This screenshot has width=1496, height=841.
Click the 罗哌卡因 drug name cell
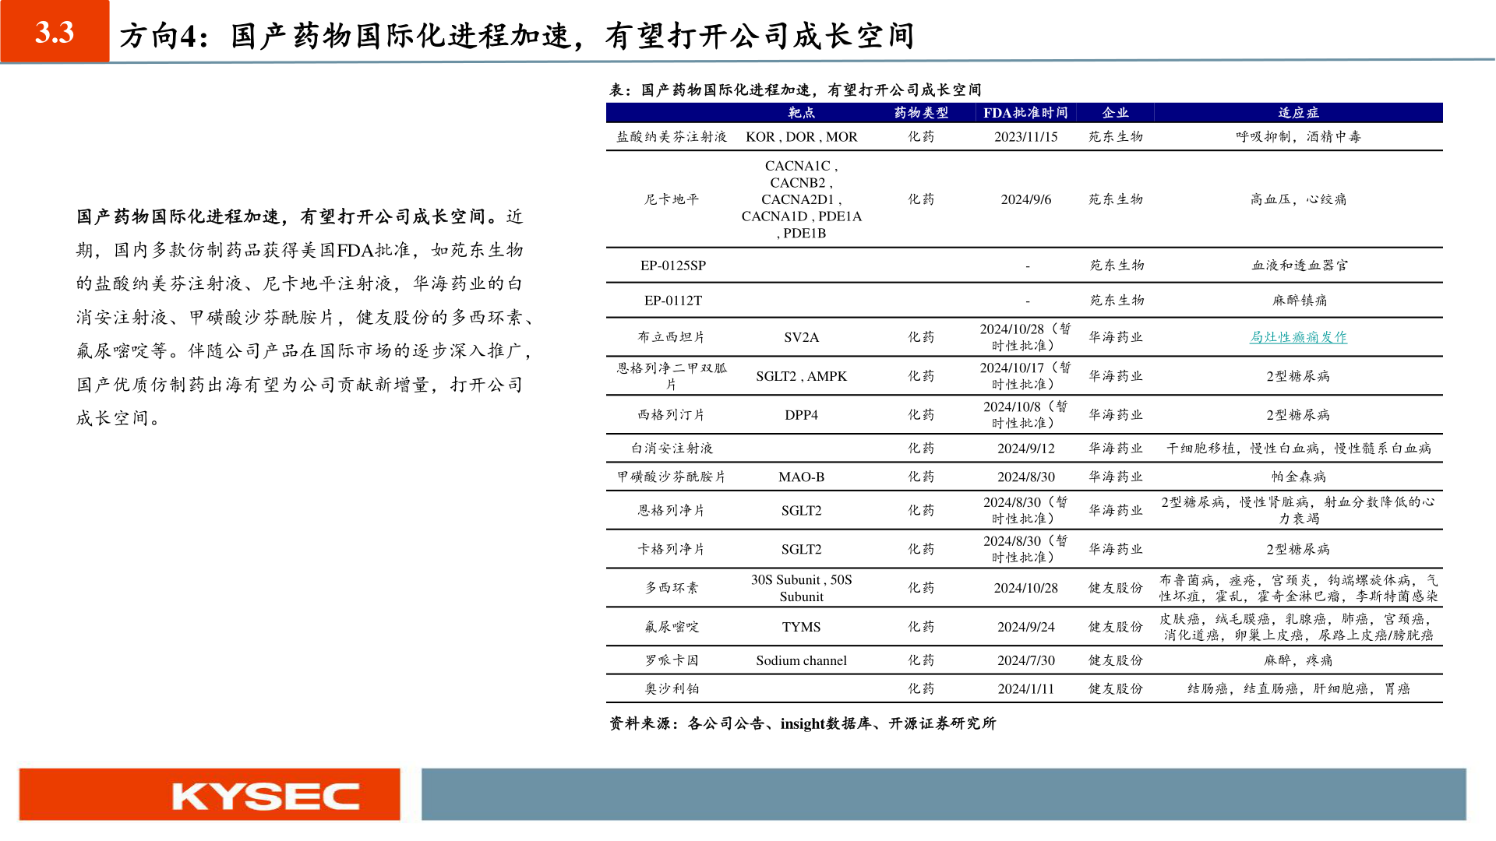click(672, 660)
